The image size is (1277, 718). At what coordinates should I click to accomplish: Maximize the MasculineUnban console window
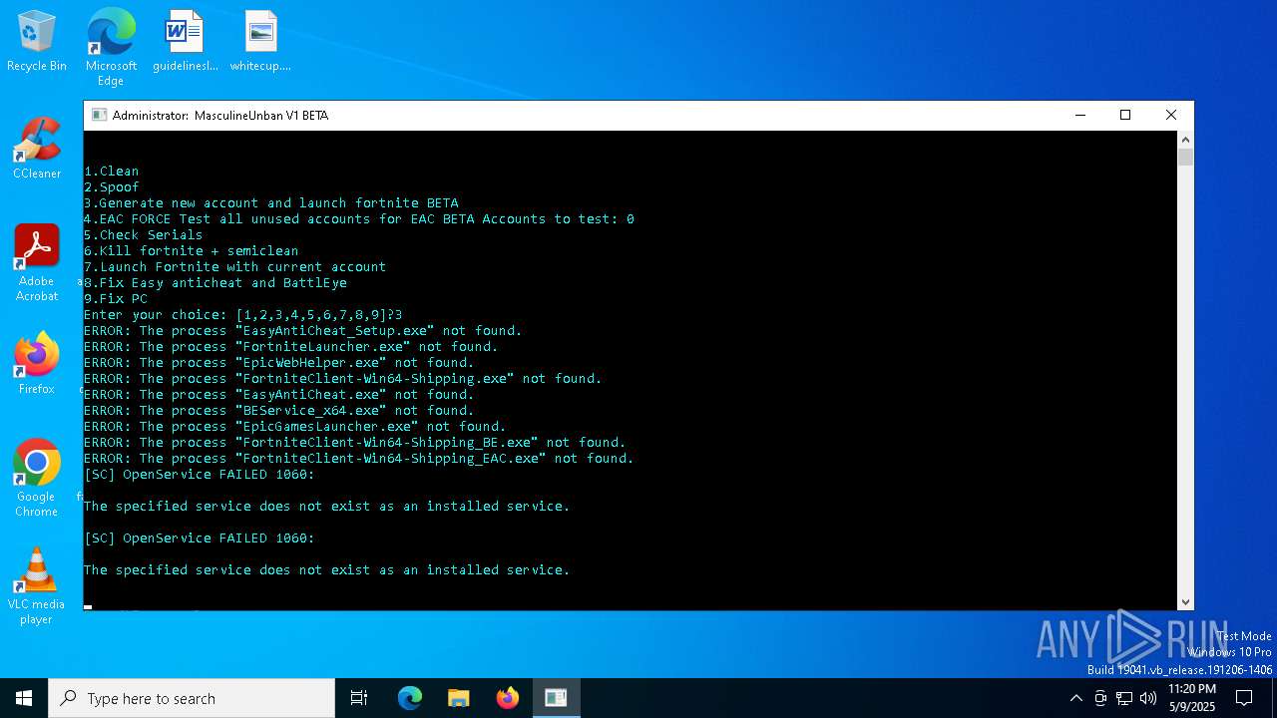1125,115
